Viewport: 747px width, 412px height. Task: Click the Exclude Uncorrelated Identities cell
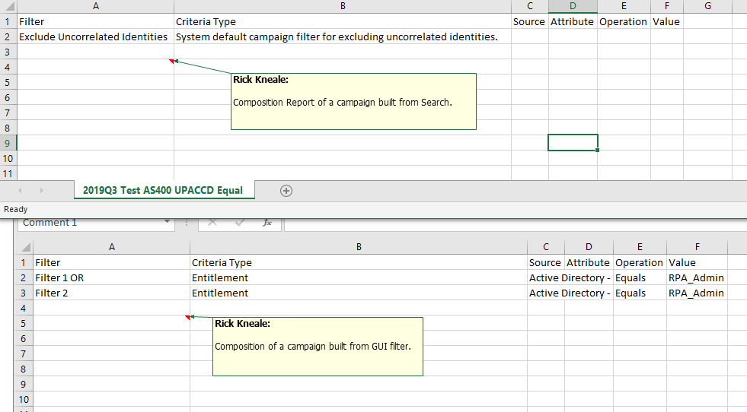(93, 36)
